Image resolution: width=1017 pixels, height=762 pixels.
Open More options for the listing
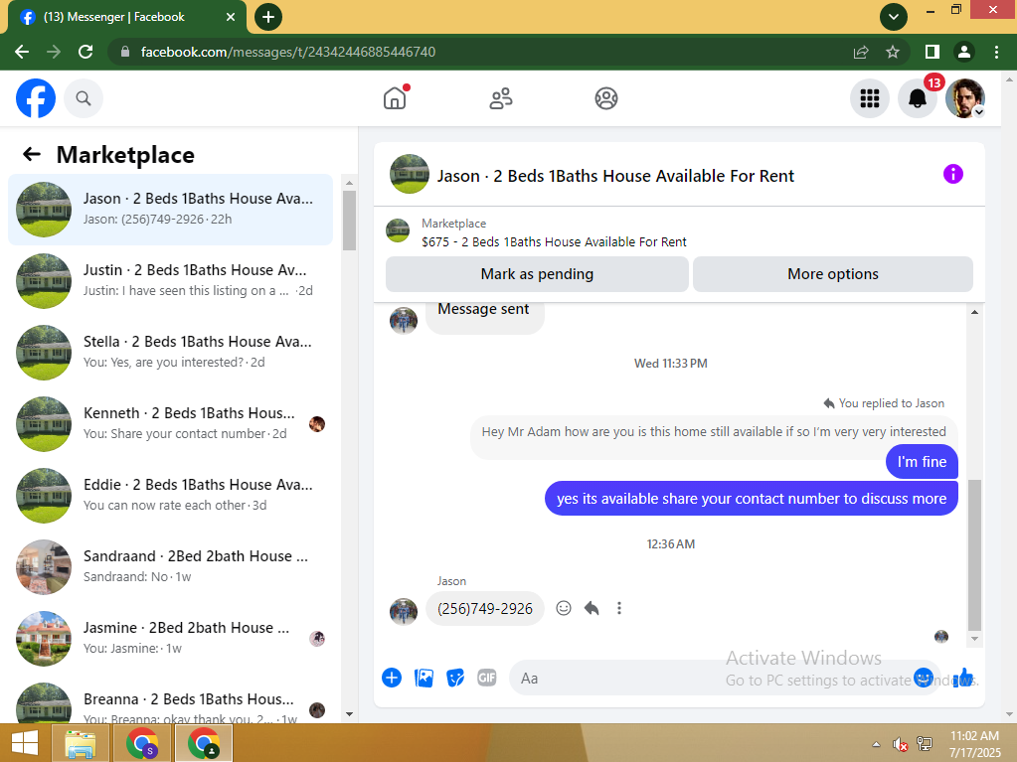pyautogui.click(x=833, y=274)
